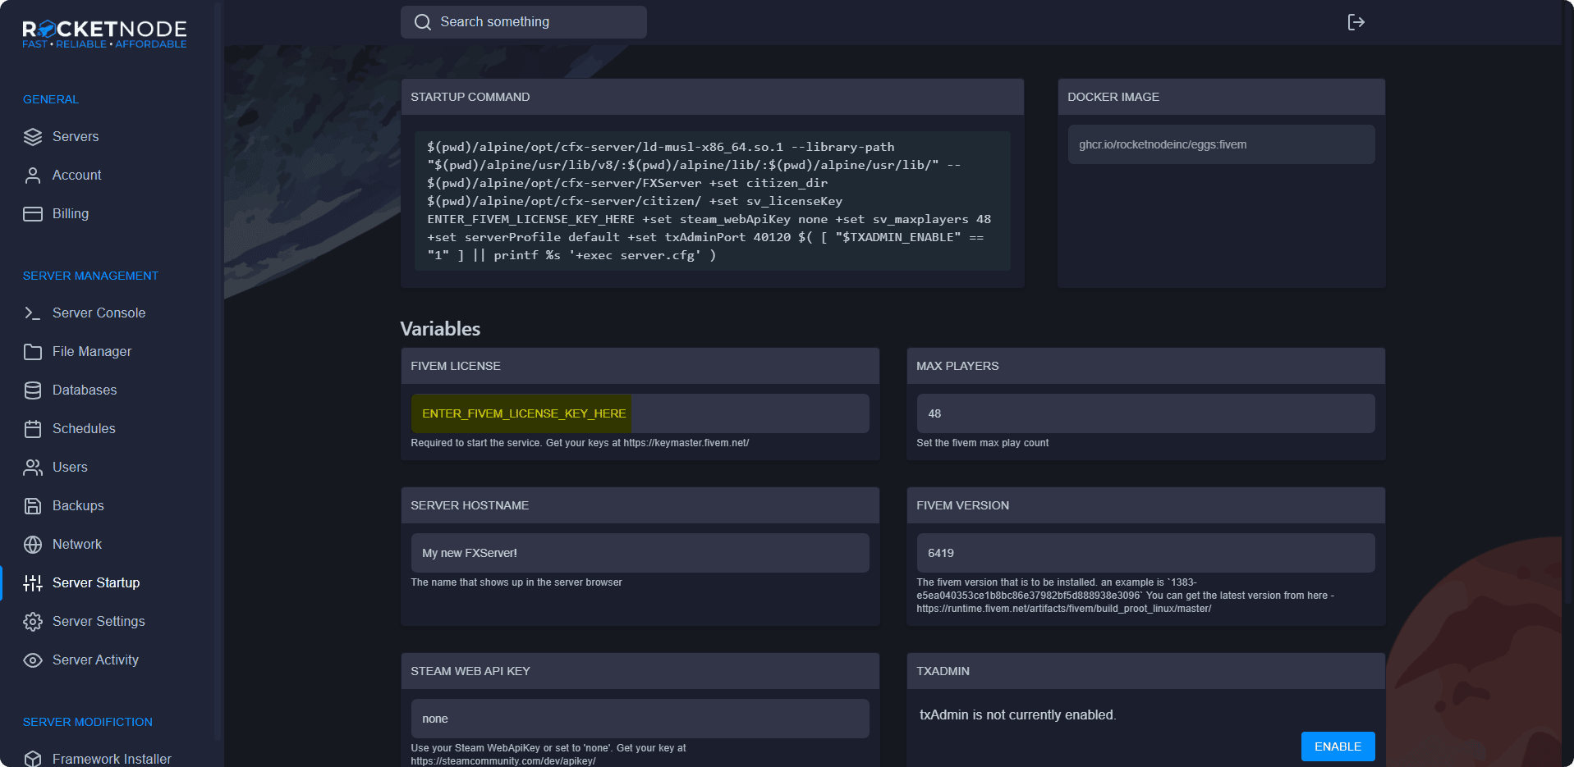Viewport: 1574px width, 767px height.
Task: Click the logout icon in top bar
Action: 1356,22
